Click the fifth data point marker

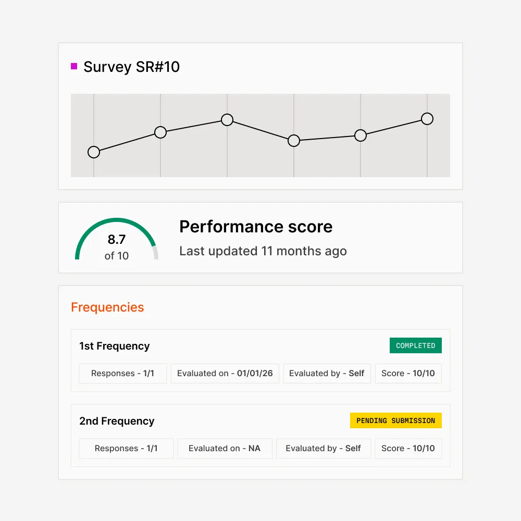[361, 135]
